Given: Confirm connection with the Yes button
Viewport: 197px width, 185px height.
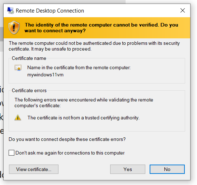Looking at the screenshot, I should click(x=128, y=169).
